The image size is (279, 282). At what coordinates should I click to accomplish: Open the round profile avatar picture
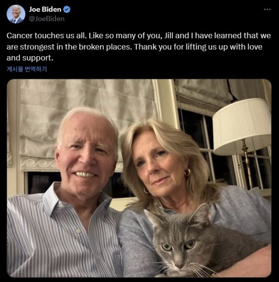click(x=16, y=14)
